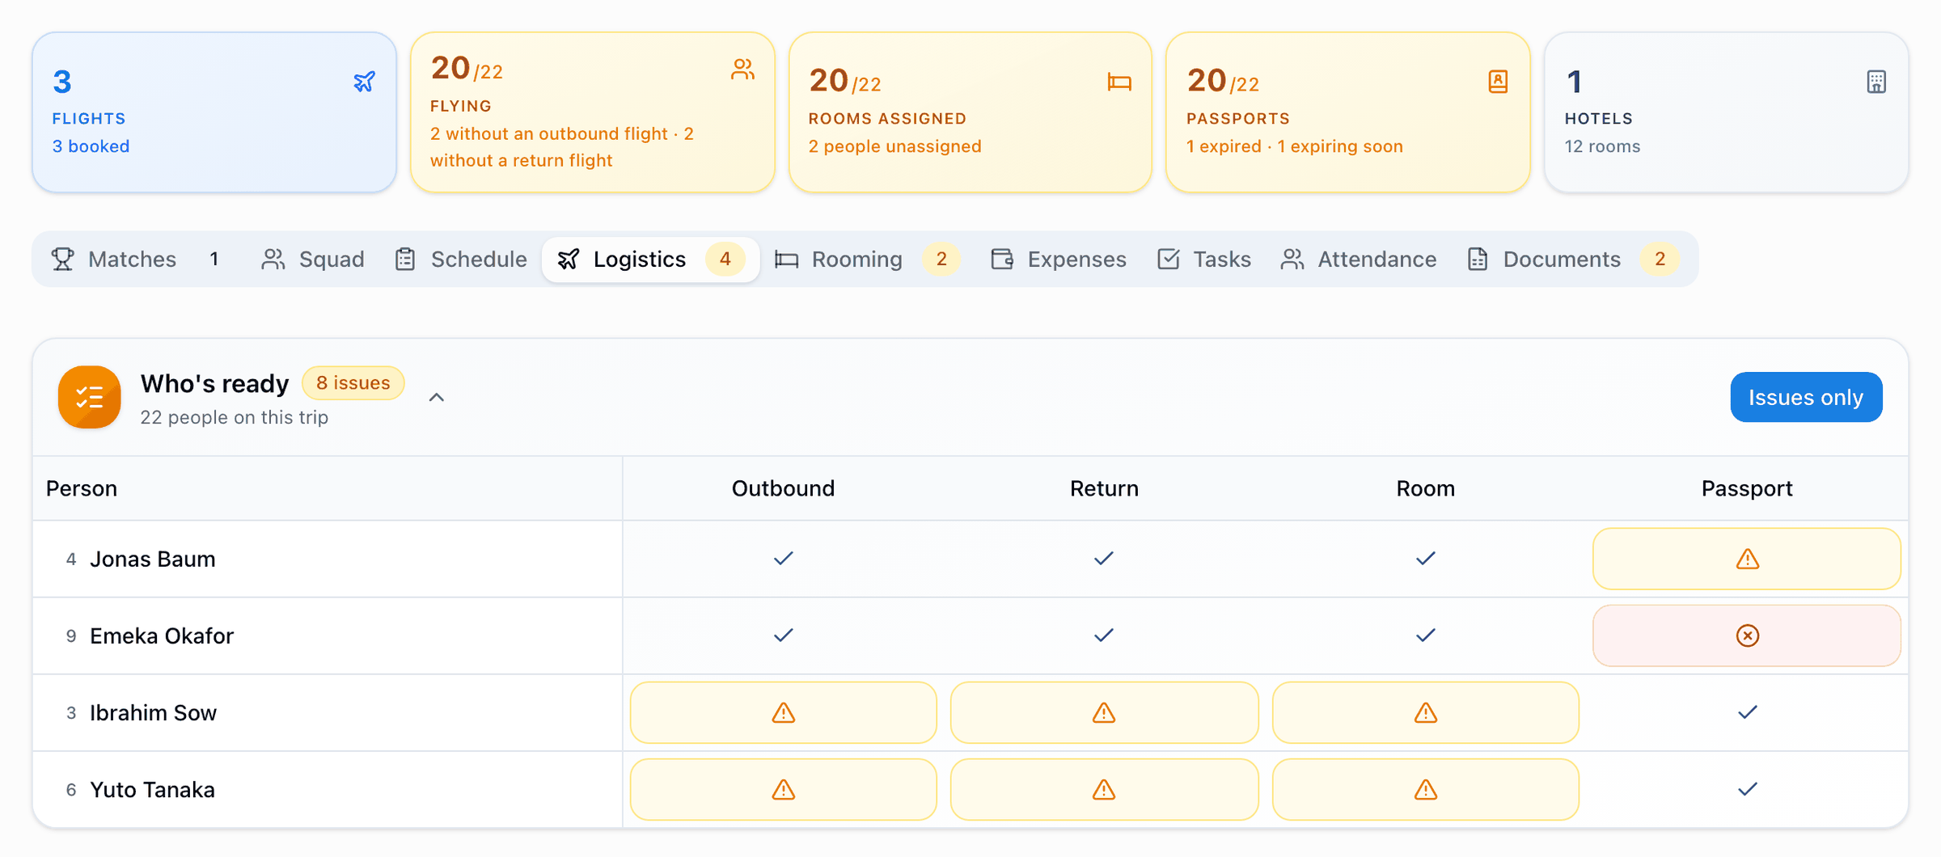Open the Expenses tab
1941x857 pixels.
[1059, 259]
